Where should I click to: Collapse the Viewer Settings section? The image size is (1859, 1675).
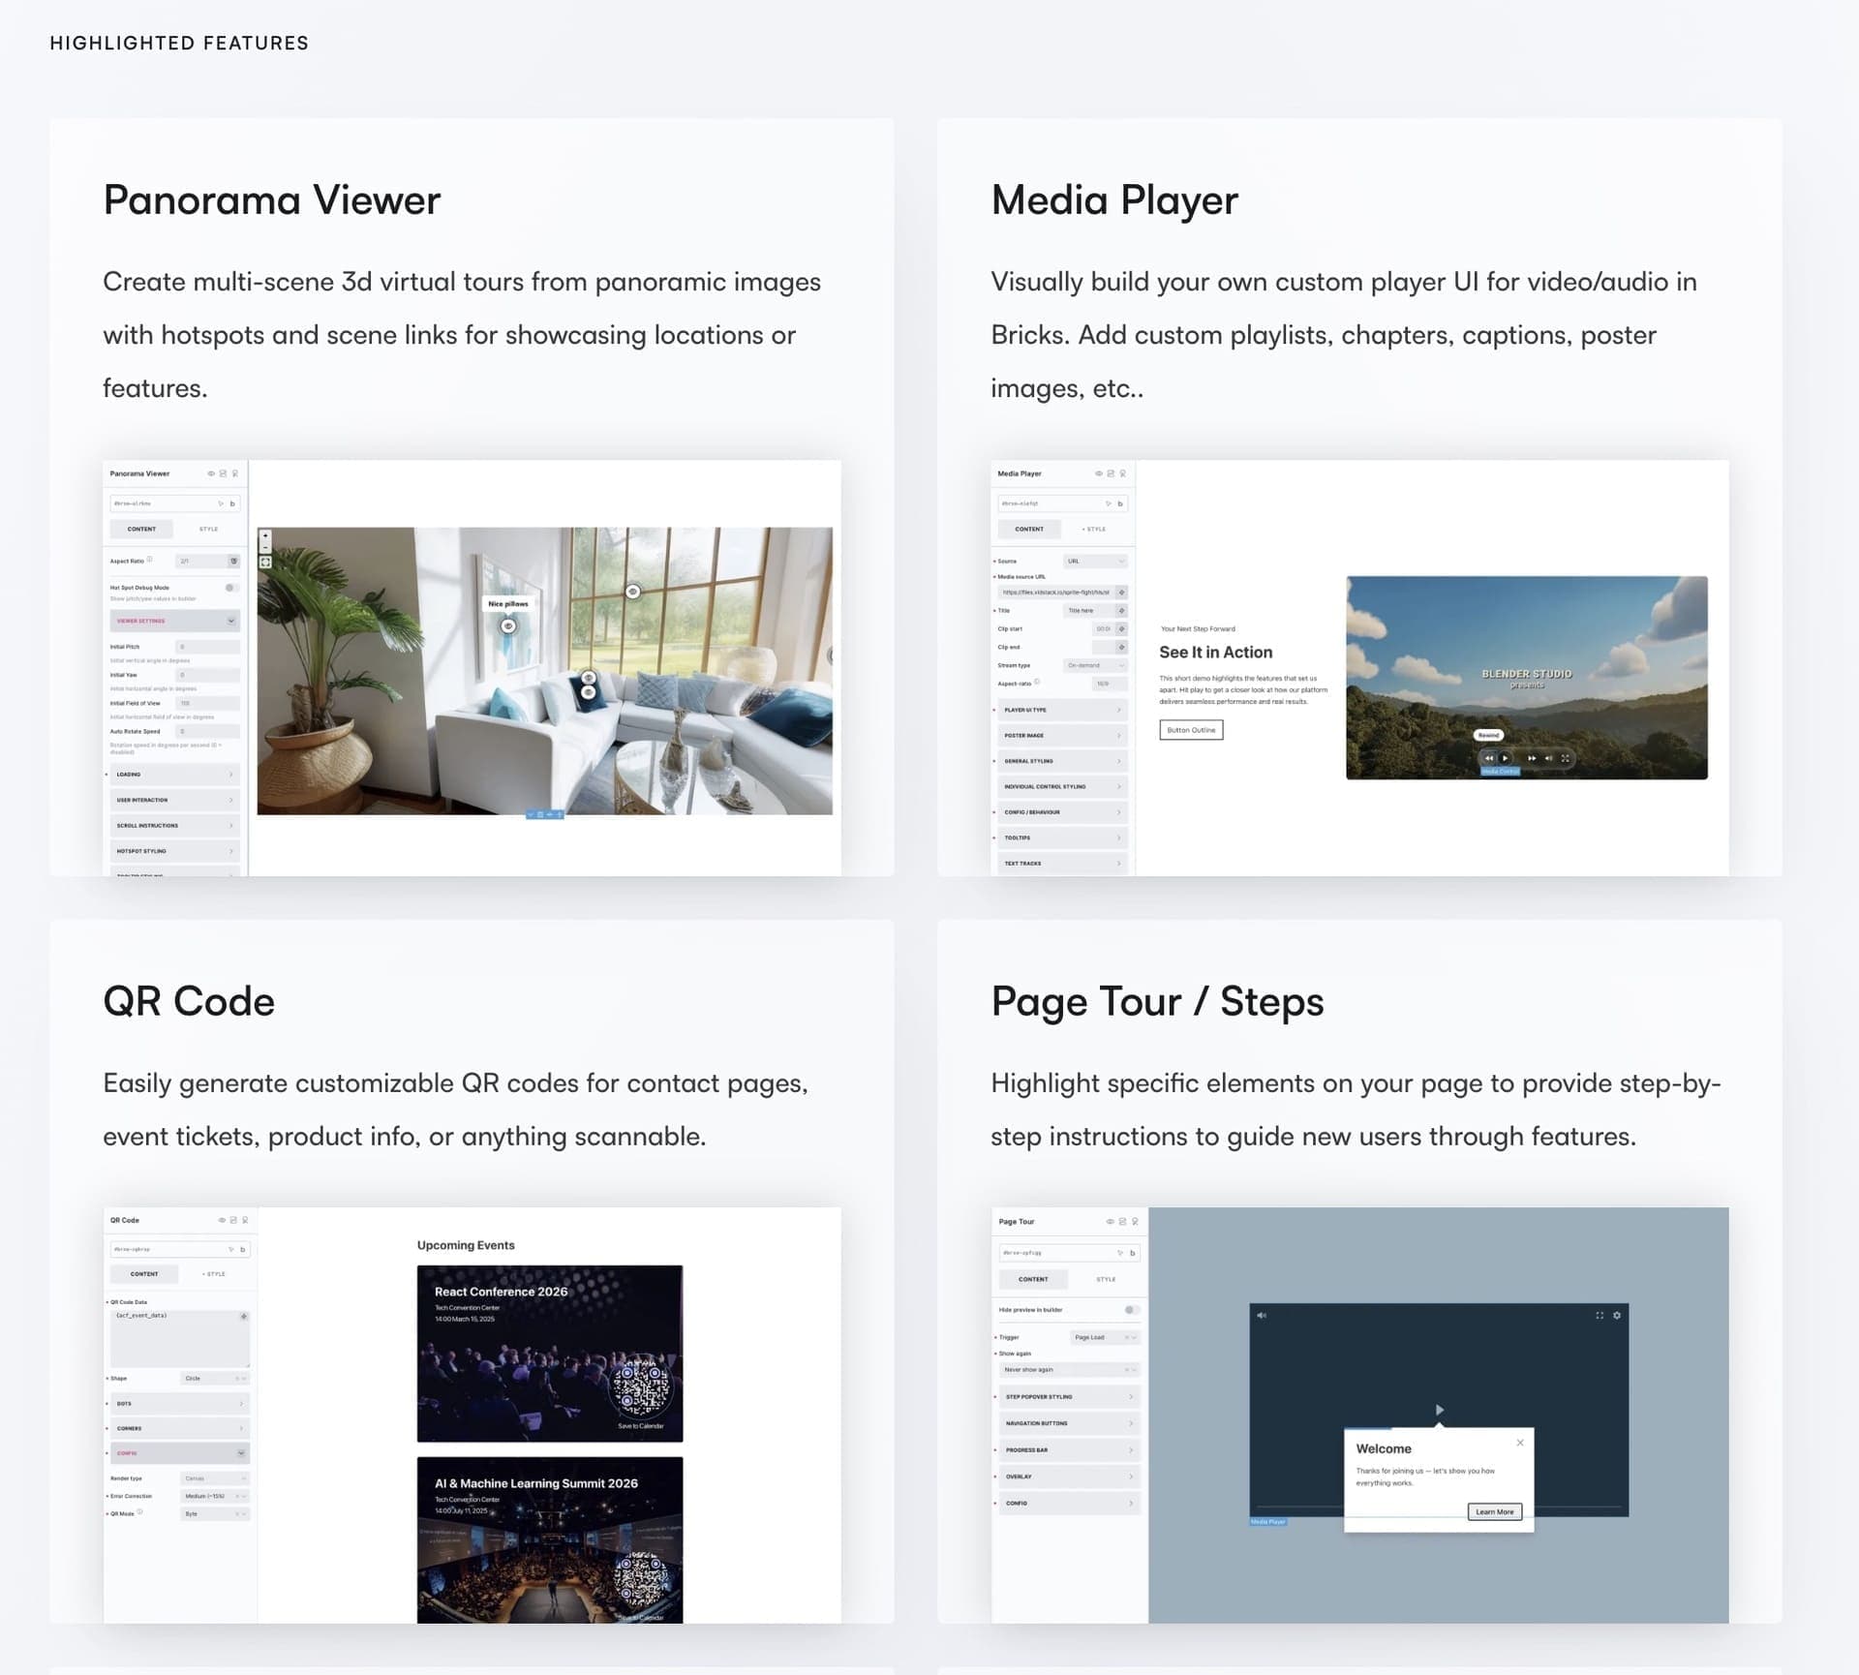point(175,621)
